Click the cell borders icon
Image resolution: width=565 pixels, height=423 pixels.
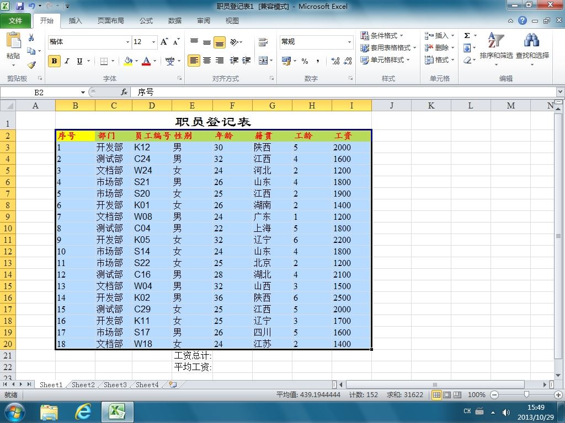click(x=104, y=61)
